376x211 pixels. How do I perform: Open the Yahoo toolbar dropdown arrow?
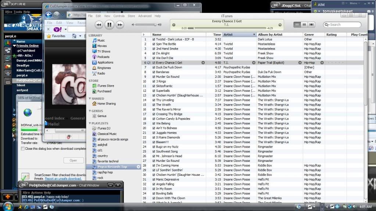point(65,29)
